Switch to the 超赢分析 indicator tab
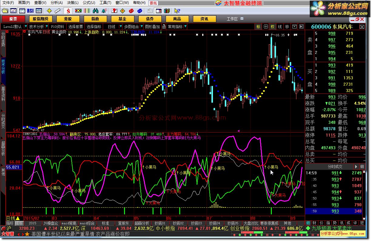This screenshot has height=241, width=371. point(142,223)
